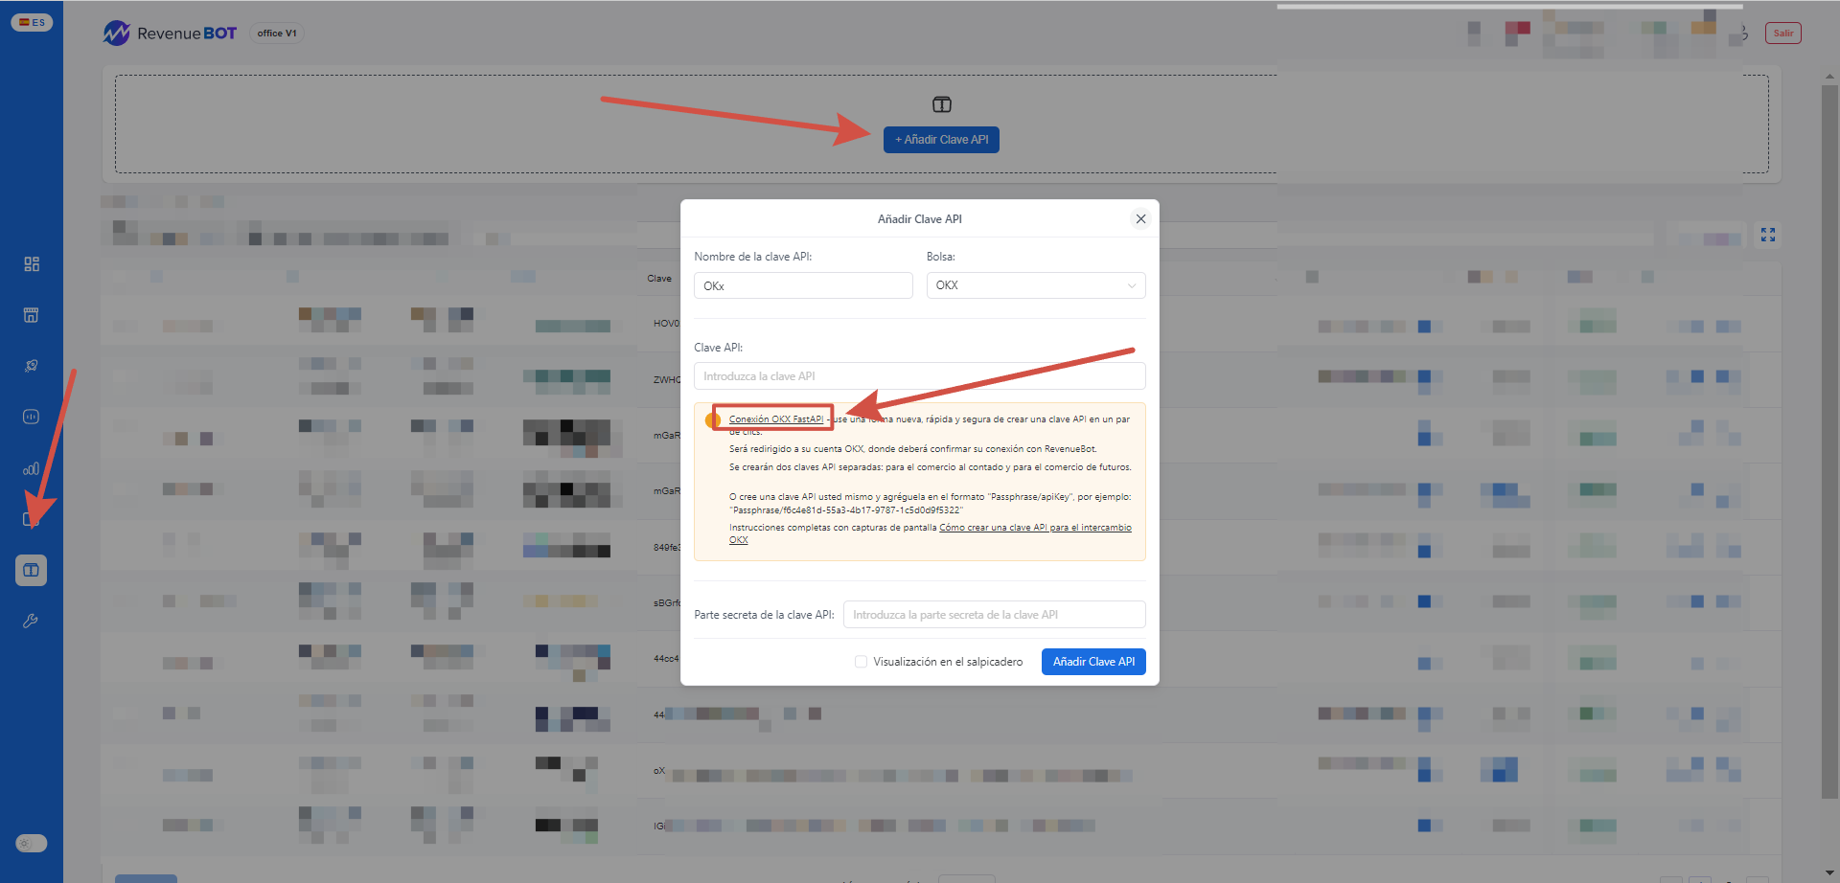The image size is (1840, 883).
Task: Click the '+ Añadir Clave API' page button
Action: pyautogui.click(x=941, y=140)
